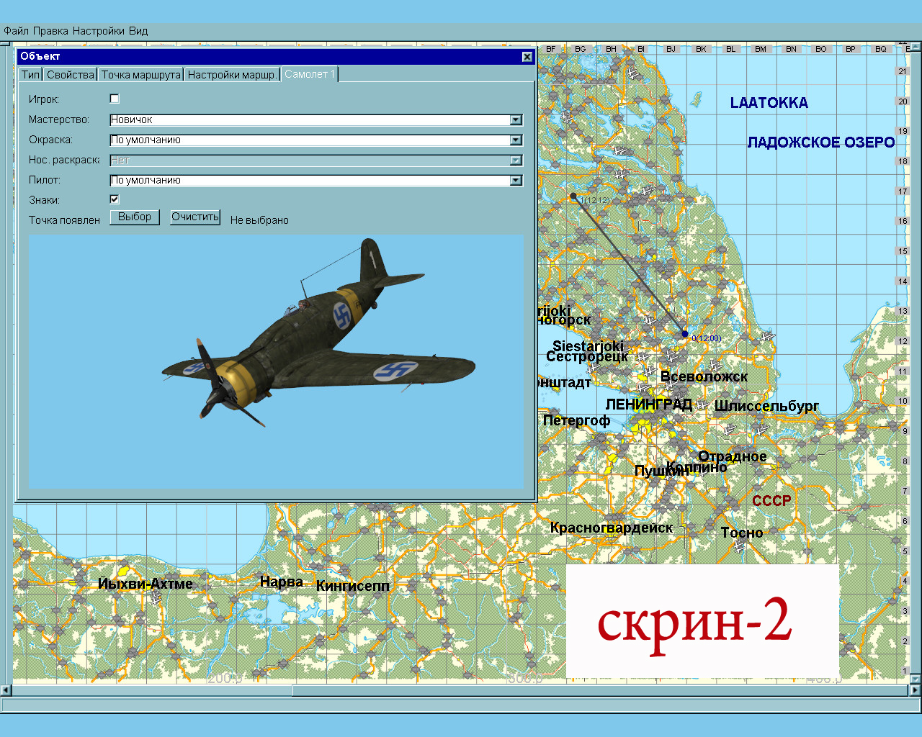This screenshot has height=737, width=922.
Task: Expand the Нос. раскраска dropdown
Action: tap(516, 160)
